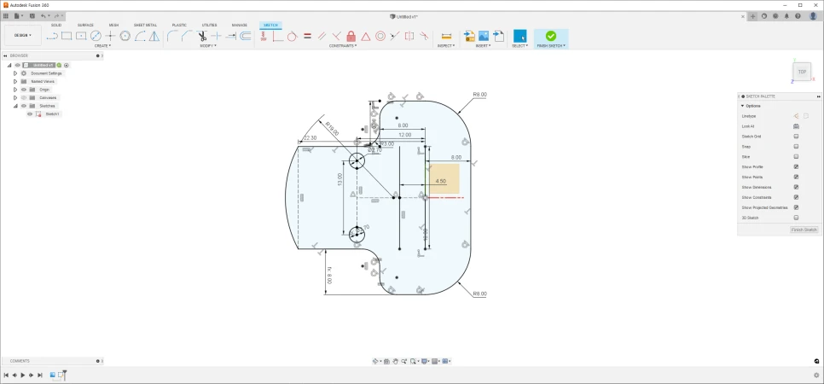The height and width of the screenshot is (384, 824).
Task: Expand the Document Settings node
Action: pos(15,73)
